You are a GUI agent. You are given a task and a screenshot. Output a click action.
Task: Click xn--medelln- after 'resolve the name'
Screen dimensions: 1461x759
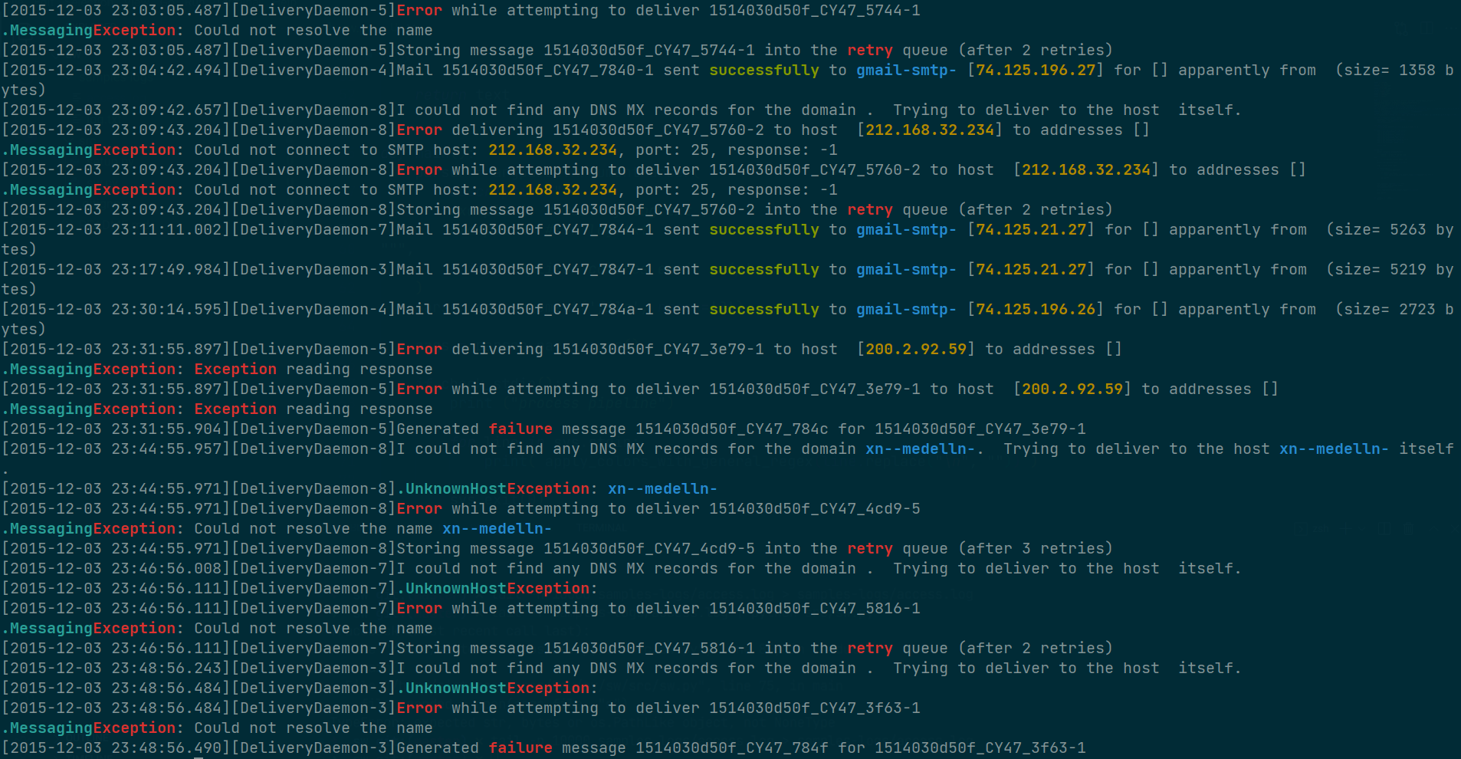pyautogui.click(x=497, y=528)
